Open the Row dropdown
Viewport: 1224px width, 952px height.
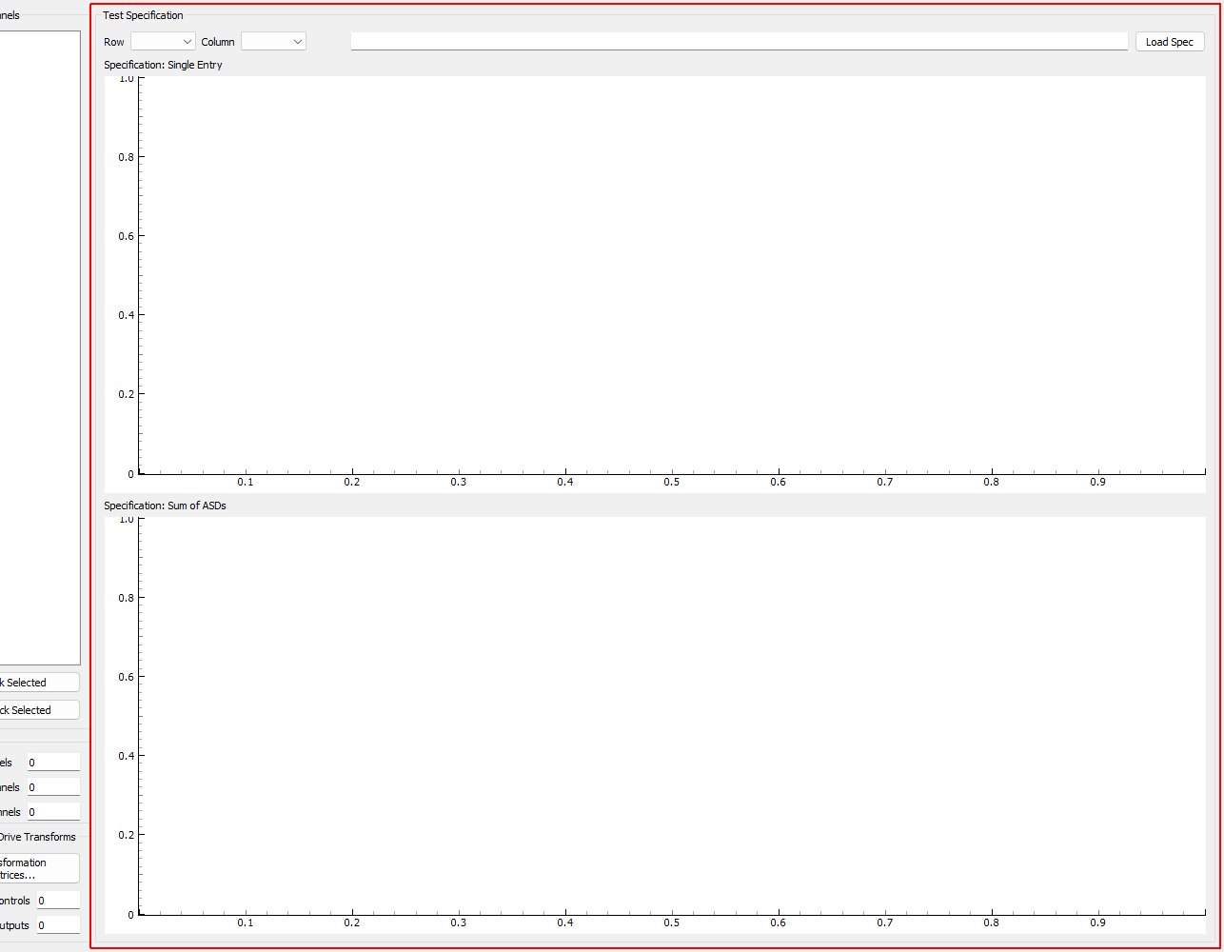point(162,41)
